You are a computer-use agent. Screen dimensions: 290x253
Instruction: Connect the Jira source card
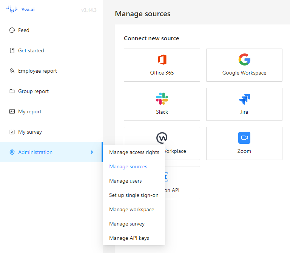(244, 104)
